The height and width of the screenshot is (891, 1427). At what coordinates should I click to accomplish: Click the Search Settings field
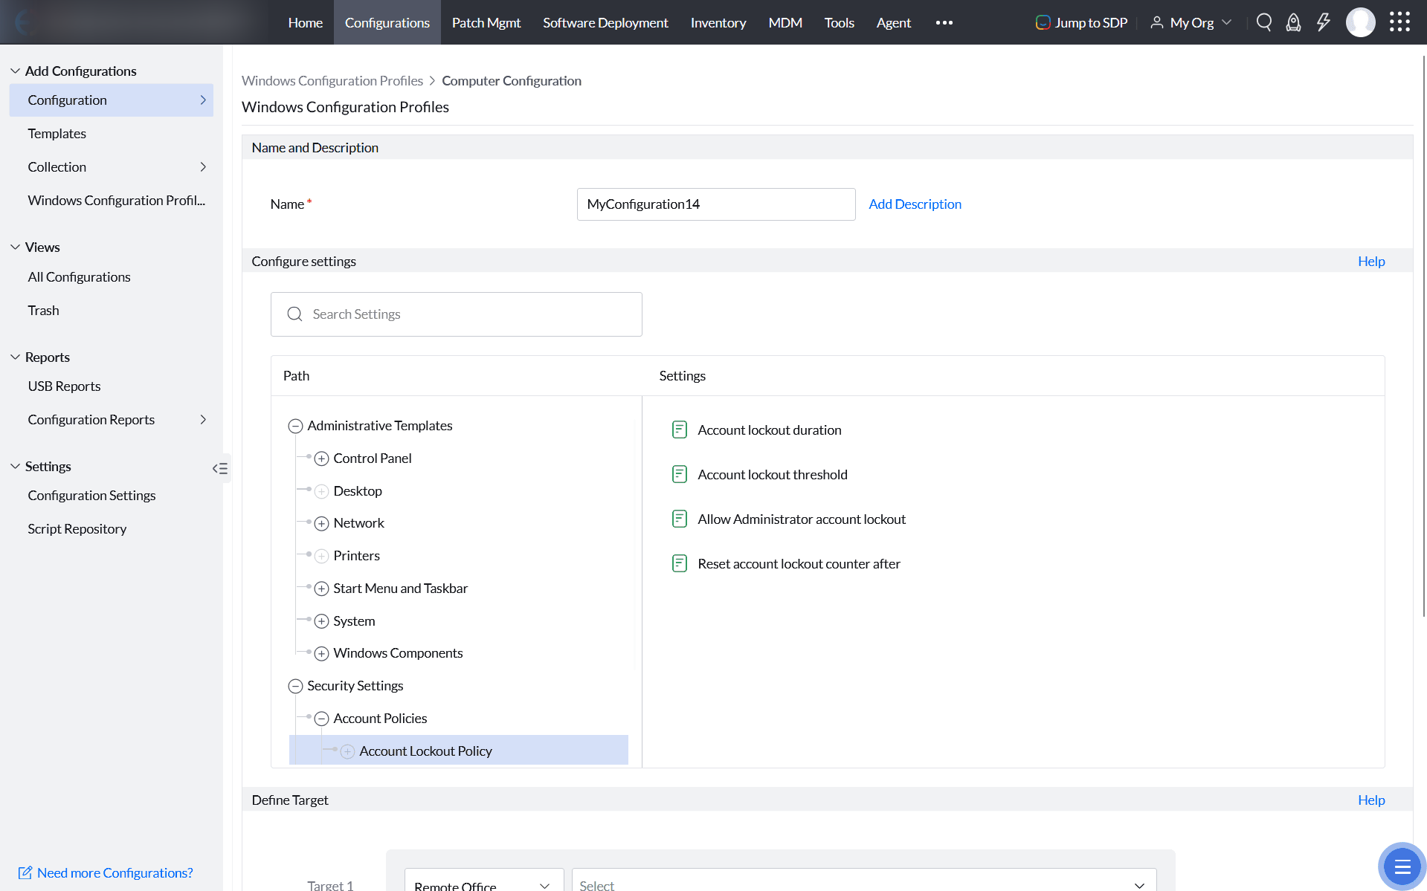[x=457, y=314]
